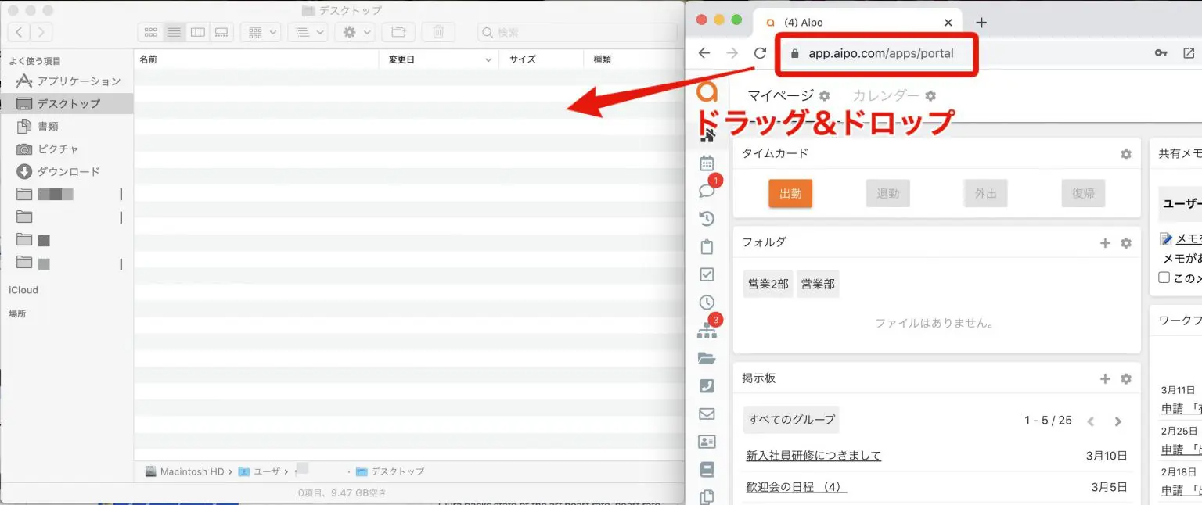This screenshot has width=1202, height=505.
Task: Click the Finder back arrow button
Action: 19,32
